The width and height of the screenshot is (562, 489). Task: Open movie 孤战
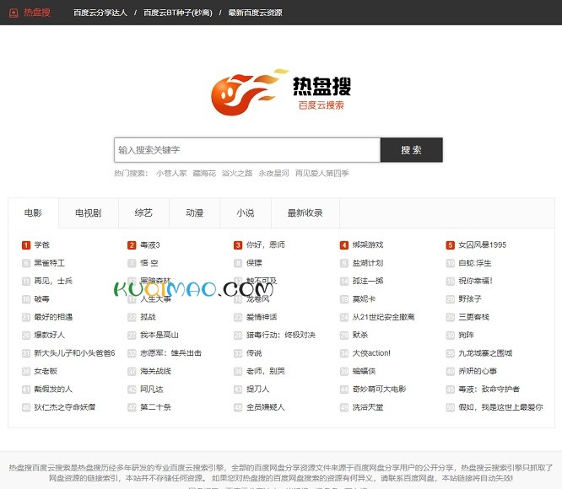coord(148,317)
